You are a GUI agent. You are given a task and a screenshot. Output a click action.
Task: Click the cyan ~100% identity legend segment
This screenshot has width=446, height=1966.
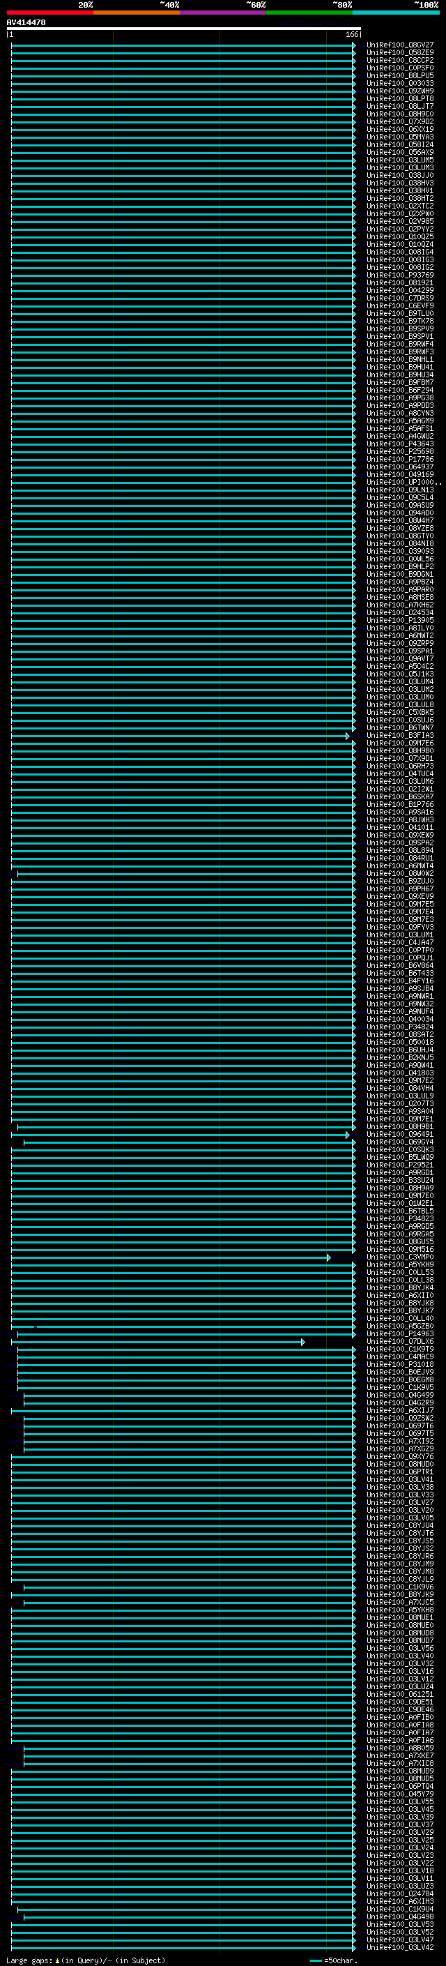(x=397, y=13)
